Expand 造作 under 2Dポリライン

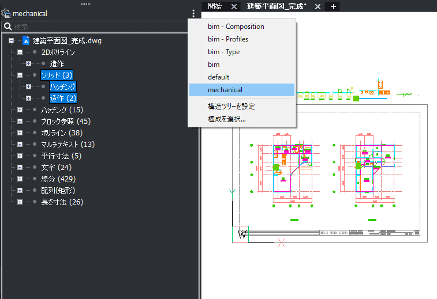coord(28,64)
